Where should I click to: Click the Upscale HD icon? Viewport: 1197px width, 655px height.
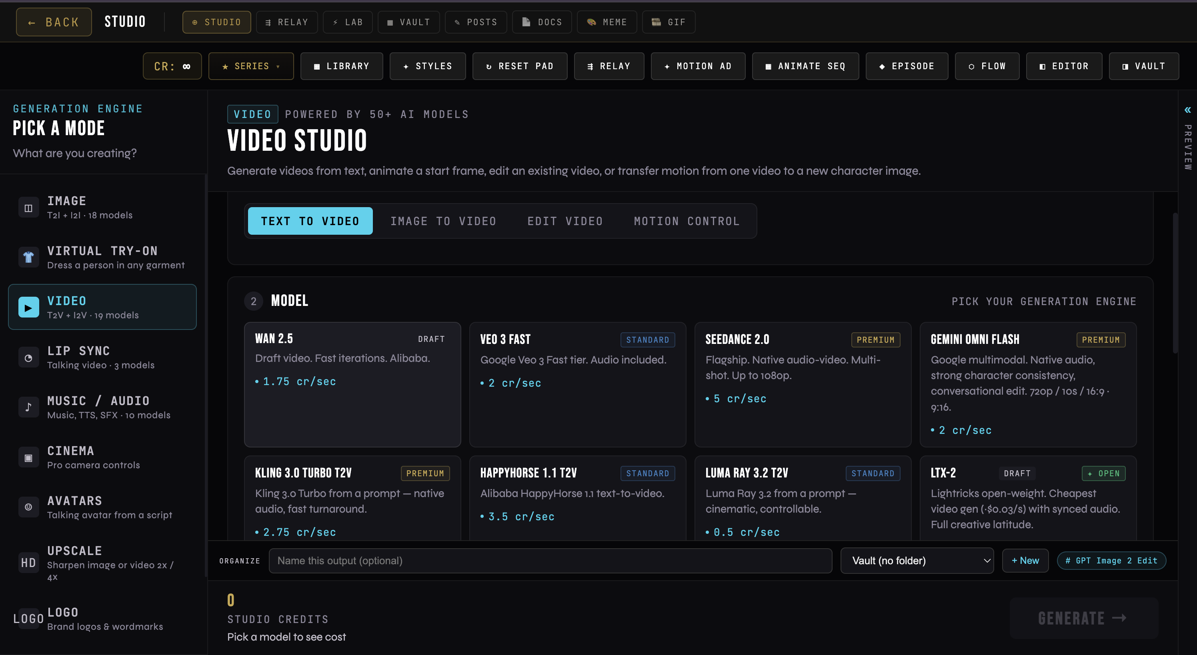28,563
